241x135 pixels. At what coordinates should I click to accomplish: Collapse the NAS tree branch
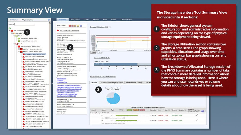click(14, 36)
